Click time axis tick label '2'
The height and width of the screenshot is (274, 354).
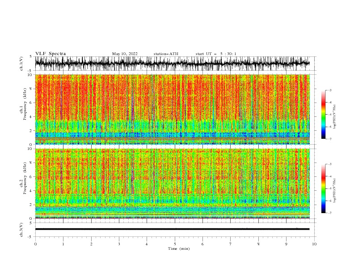pyautogui.click(x=91, y=244)
